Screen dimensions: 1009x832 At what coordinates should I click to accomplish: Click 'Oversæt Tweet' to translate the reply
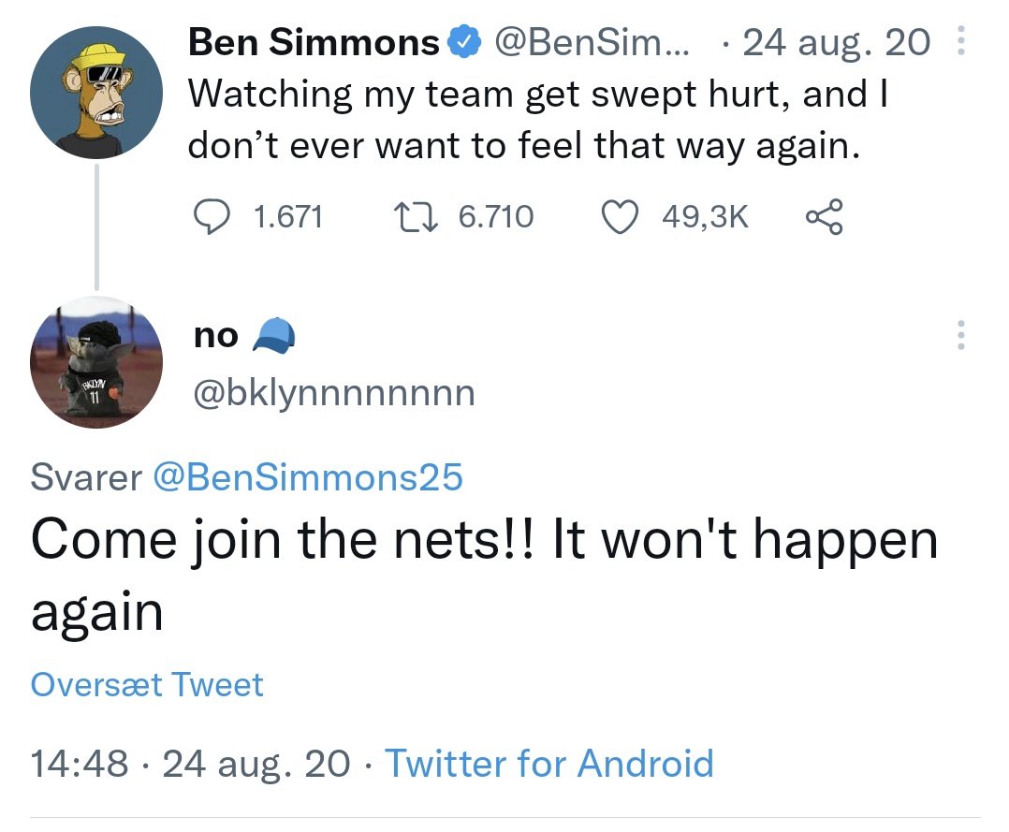coord(147,684)
